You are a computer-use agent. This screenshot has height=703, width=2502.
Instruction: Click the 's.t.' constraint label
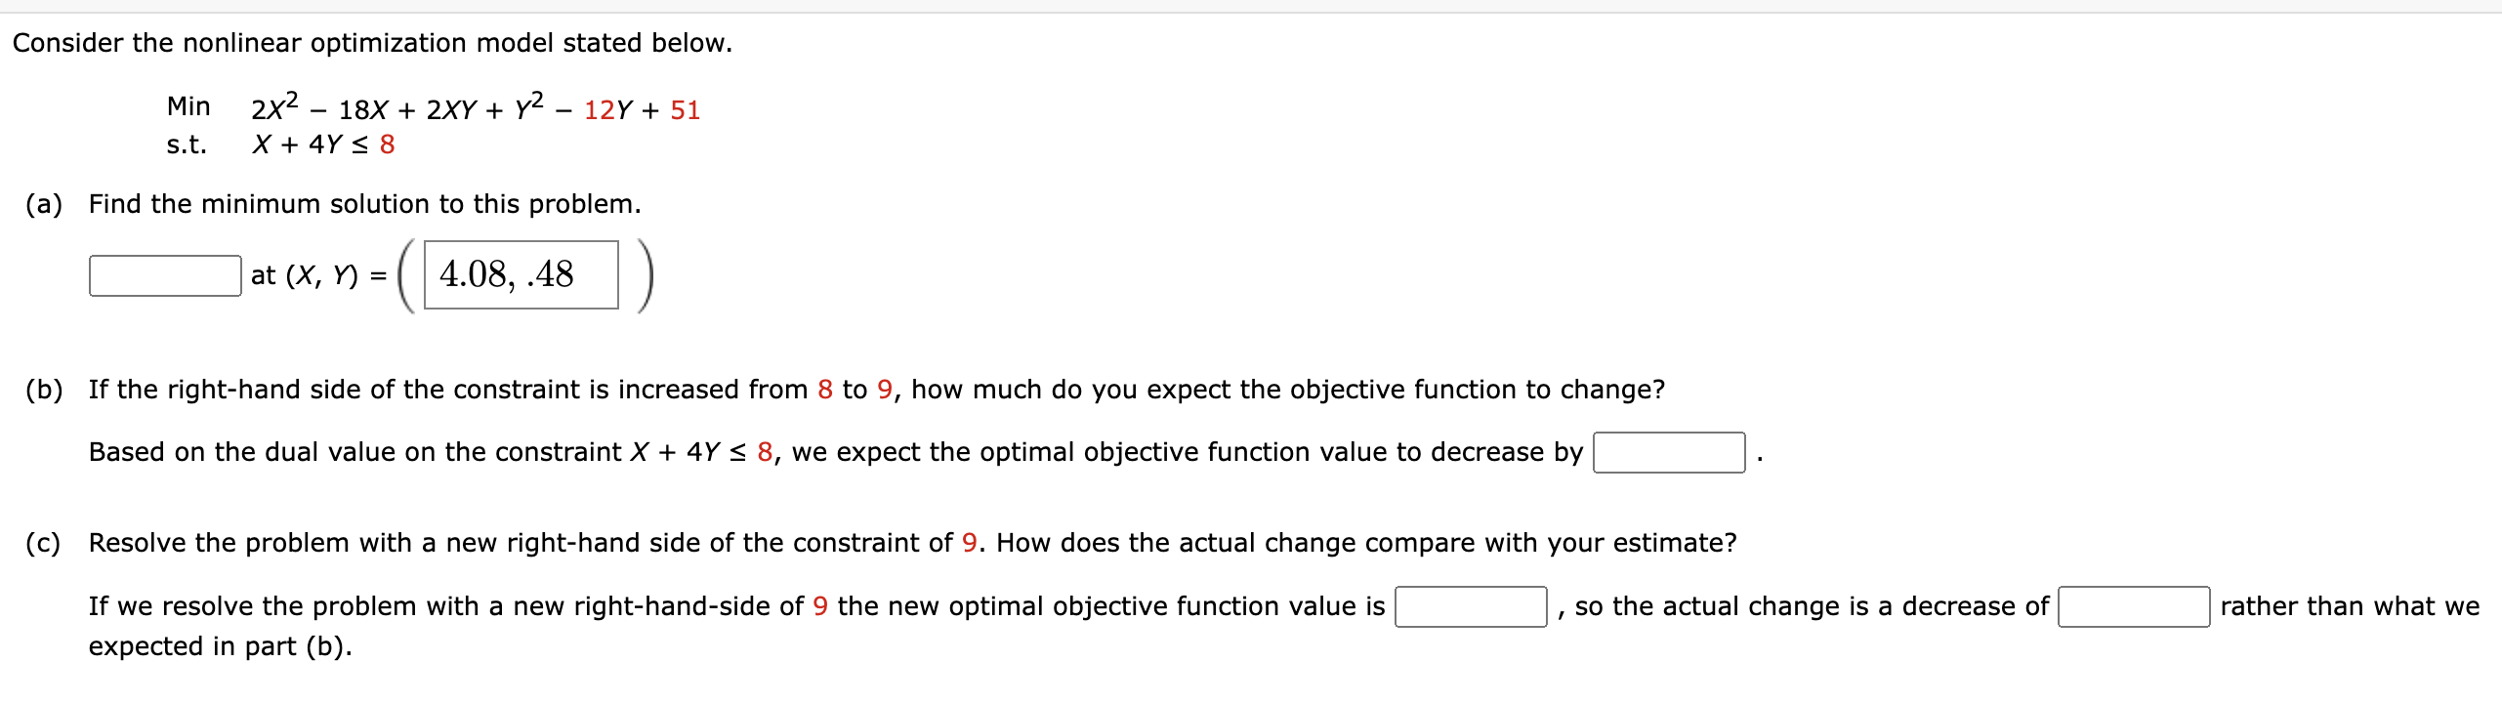(x=187, y=145)
